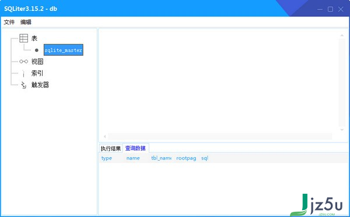Click the editor scroll up arrow
The image size is (350, 217).
pos(342,35)
